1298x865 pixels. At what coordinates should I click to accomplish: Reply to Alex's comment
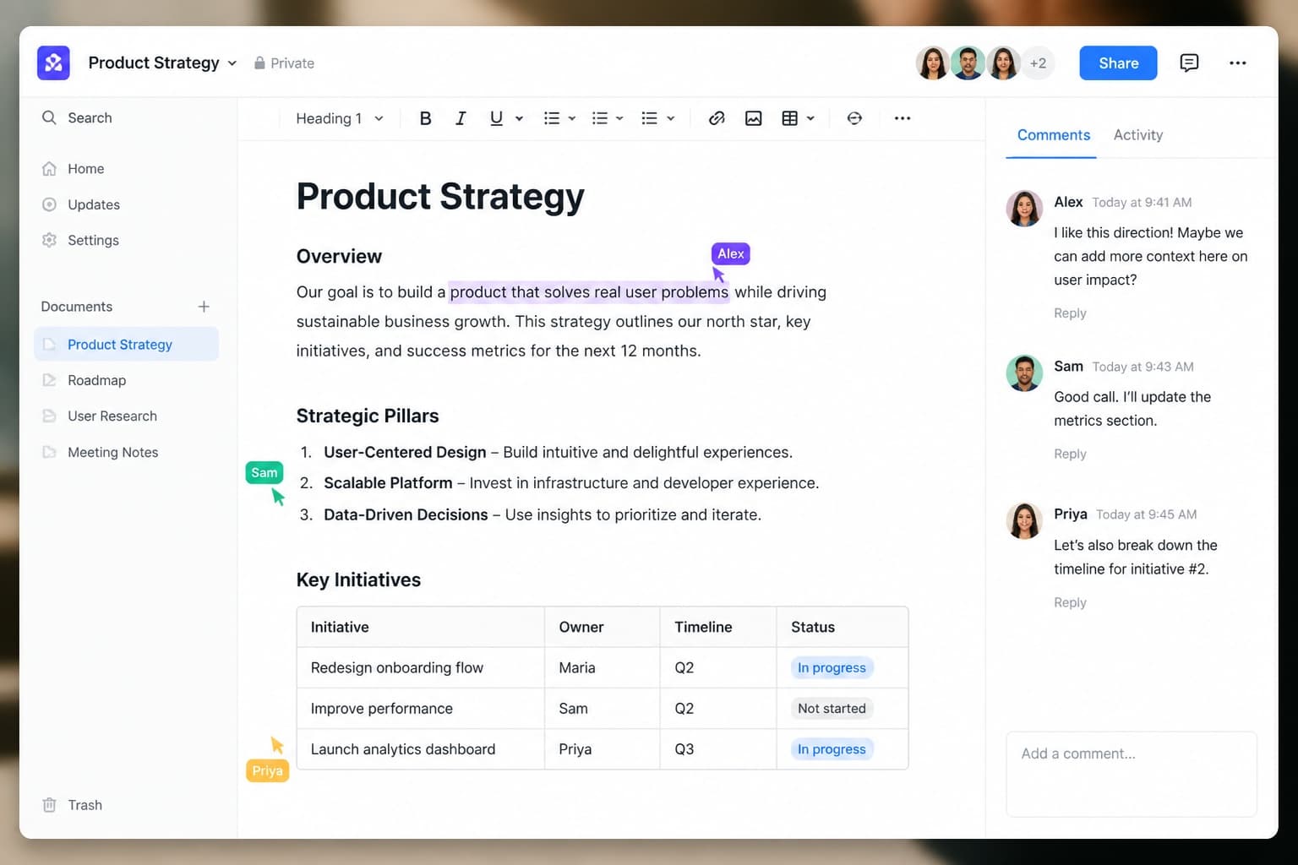click(1070, 313)
